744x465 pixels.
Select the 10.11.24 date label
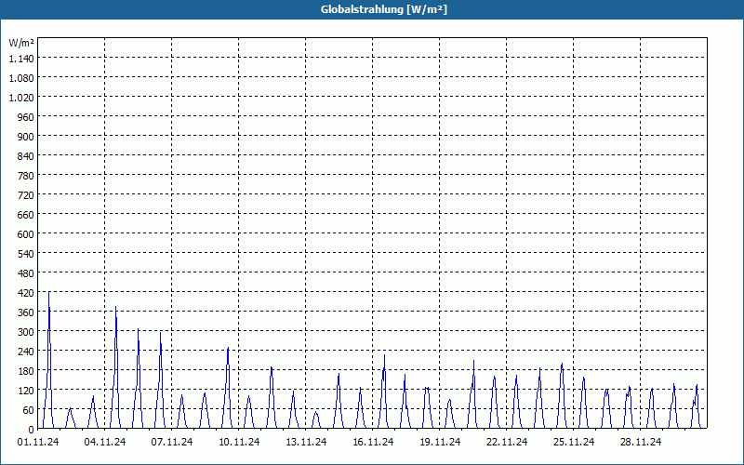[239, 443]
